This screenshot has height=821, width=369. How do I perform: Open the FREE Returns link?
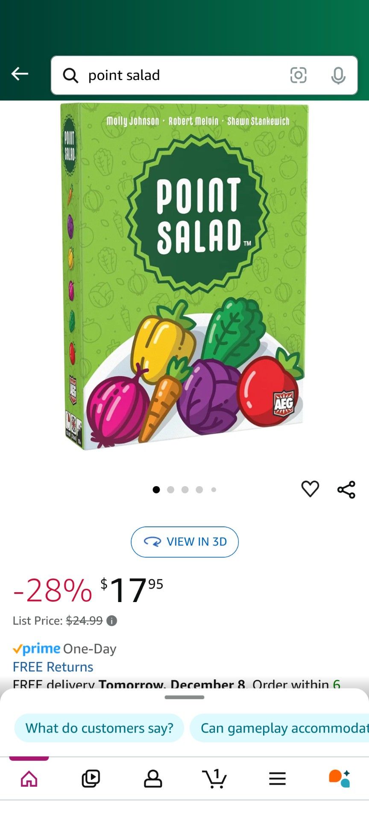pos(53,667)
